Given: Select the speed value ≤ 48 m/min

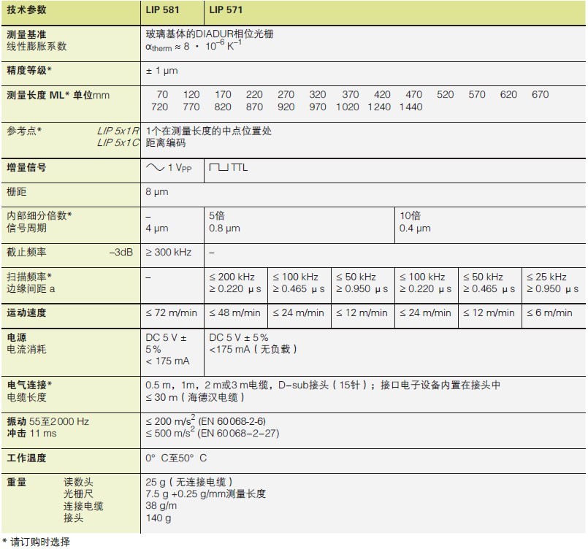Looking at the screenshot, I should tap(234, 312).
